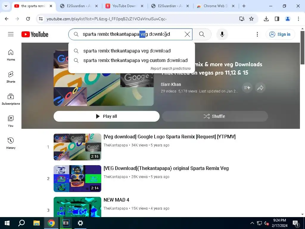
Task: Click the page vertical scrollbar thumb
Action: (302, 48)
